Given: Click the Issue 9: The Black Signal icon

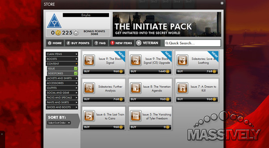Looking at the screenshot, I should point(89,60).
